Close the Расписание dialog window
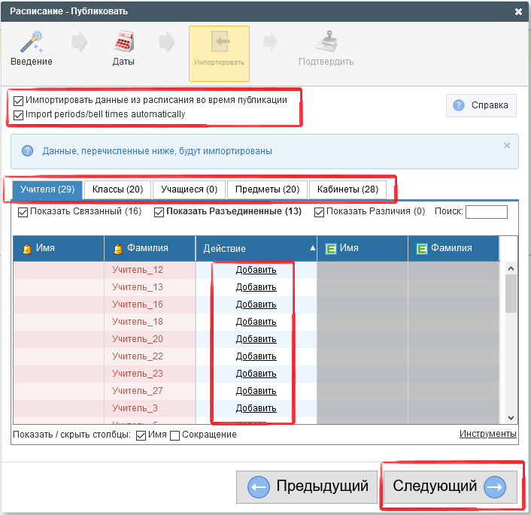531x515 pixels. pyautogui.click(x=518, y=11)
